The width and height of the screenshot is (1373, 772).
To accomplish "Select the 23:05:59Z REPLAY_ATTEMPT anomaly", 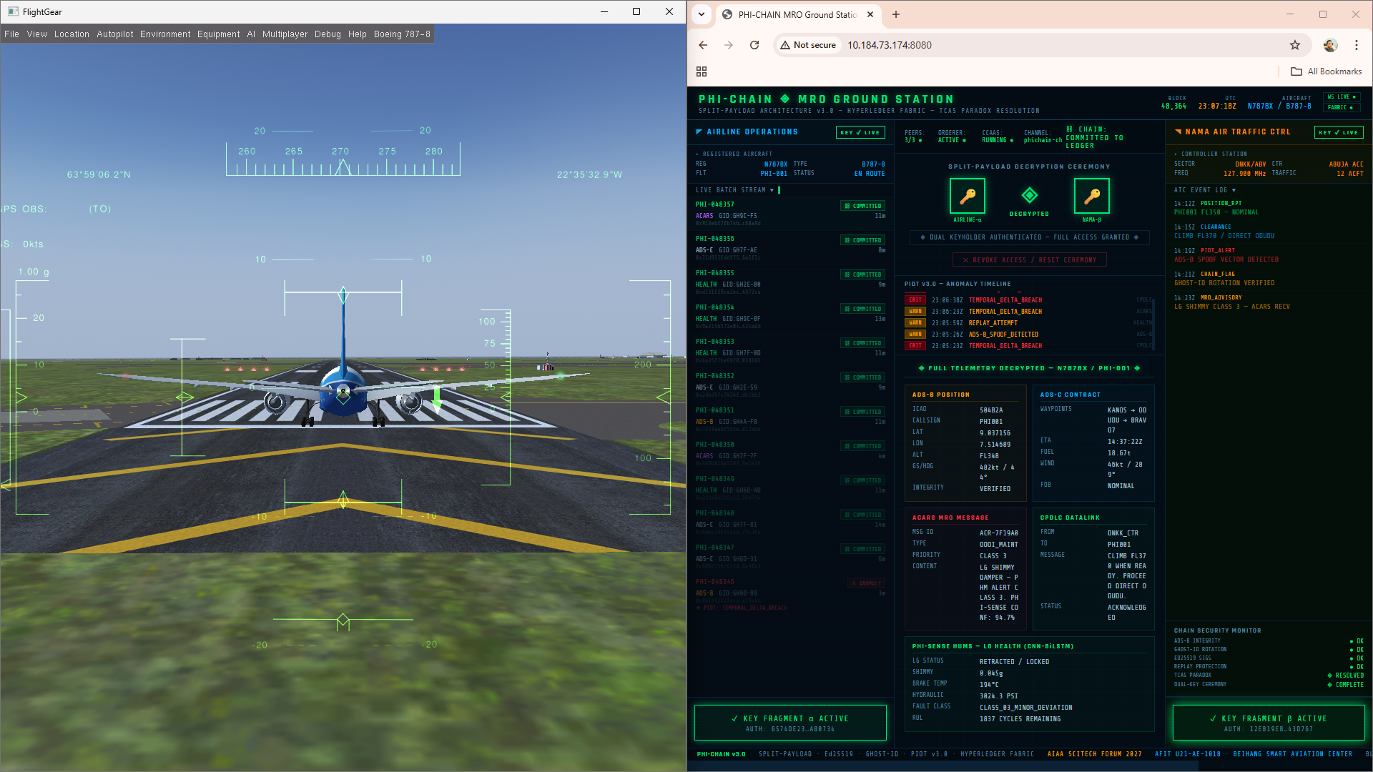I will click(x=1028, y=323).
